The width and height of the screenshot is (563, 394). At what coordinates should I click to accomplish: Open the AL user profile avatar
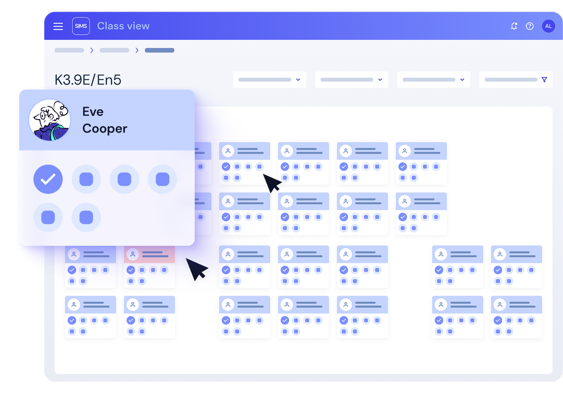click(548, 26)
